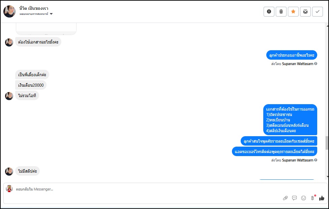Screen dimensions: 329x209
Task: Click the payment B icon with red dot
Action: pyautogui.click(x=312, y=198)
